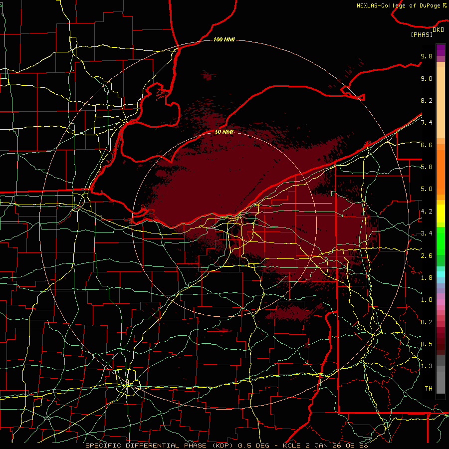The image size is (449, 449).
Task: Click the 1.8 legend value
Action: [427, 278]
